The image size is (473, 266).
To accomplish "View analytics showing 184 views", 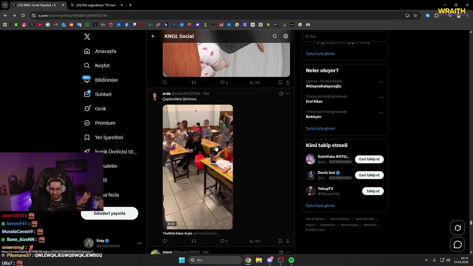I will pyautogui.click(x=255, y=241).
